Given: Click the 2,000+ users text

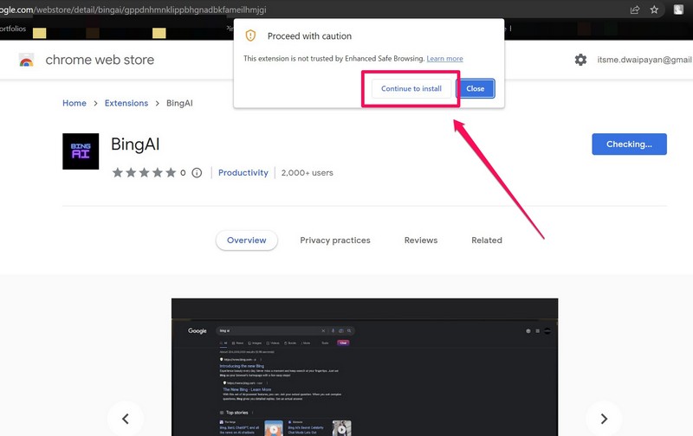Looking at the screenshot, I should click(x=308, y=173).
